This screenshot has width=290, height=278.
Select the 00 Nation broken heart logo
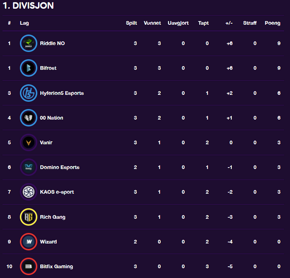click(x=28, y=118)
